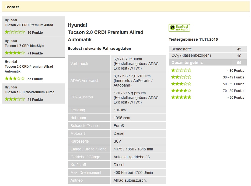Click the stars for '70 - 89 Punkte' legend
This screenshot has height=186, width=251.
pos(181,91)
